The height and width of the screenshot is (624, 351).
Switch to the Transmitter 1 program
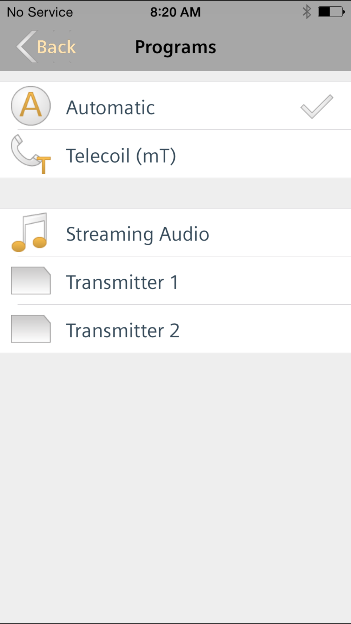pos(122,282)
